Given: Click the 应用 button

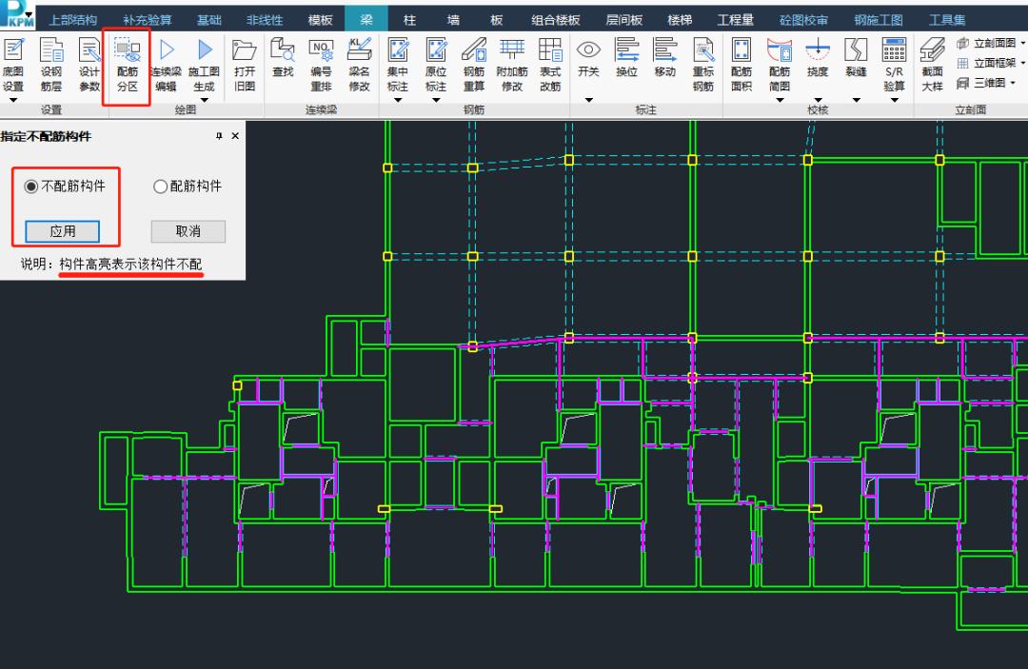Looking at the screenshot, I should coord(63,231).
